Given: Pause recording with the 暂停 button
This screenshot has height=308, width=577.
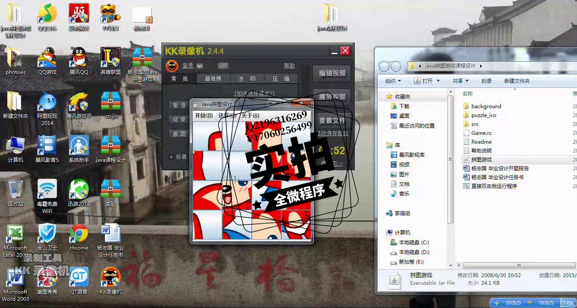Looking at the screenshot, I should click(179, 105).
